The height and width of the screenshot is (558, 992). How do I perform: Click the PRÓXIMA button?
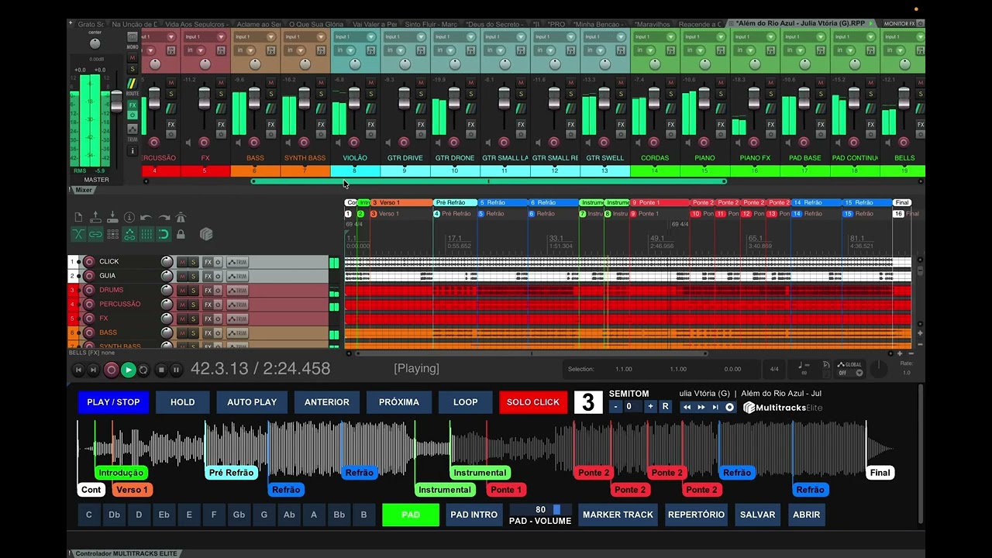pyautogui.click(x=399, y=402)
